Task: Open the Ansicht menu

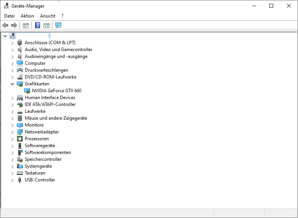Action: click(x=48, y=16)
